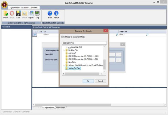Expand the Desktop Files folder
The image size is (168, 115).
click(64, 50)
